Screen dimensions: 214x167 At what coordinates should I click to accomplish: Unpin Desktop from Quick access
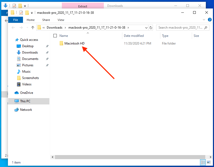47,46
